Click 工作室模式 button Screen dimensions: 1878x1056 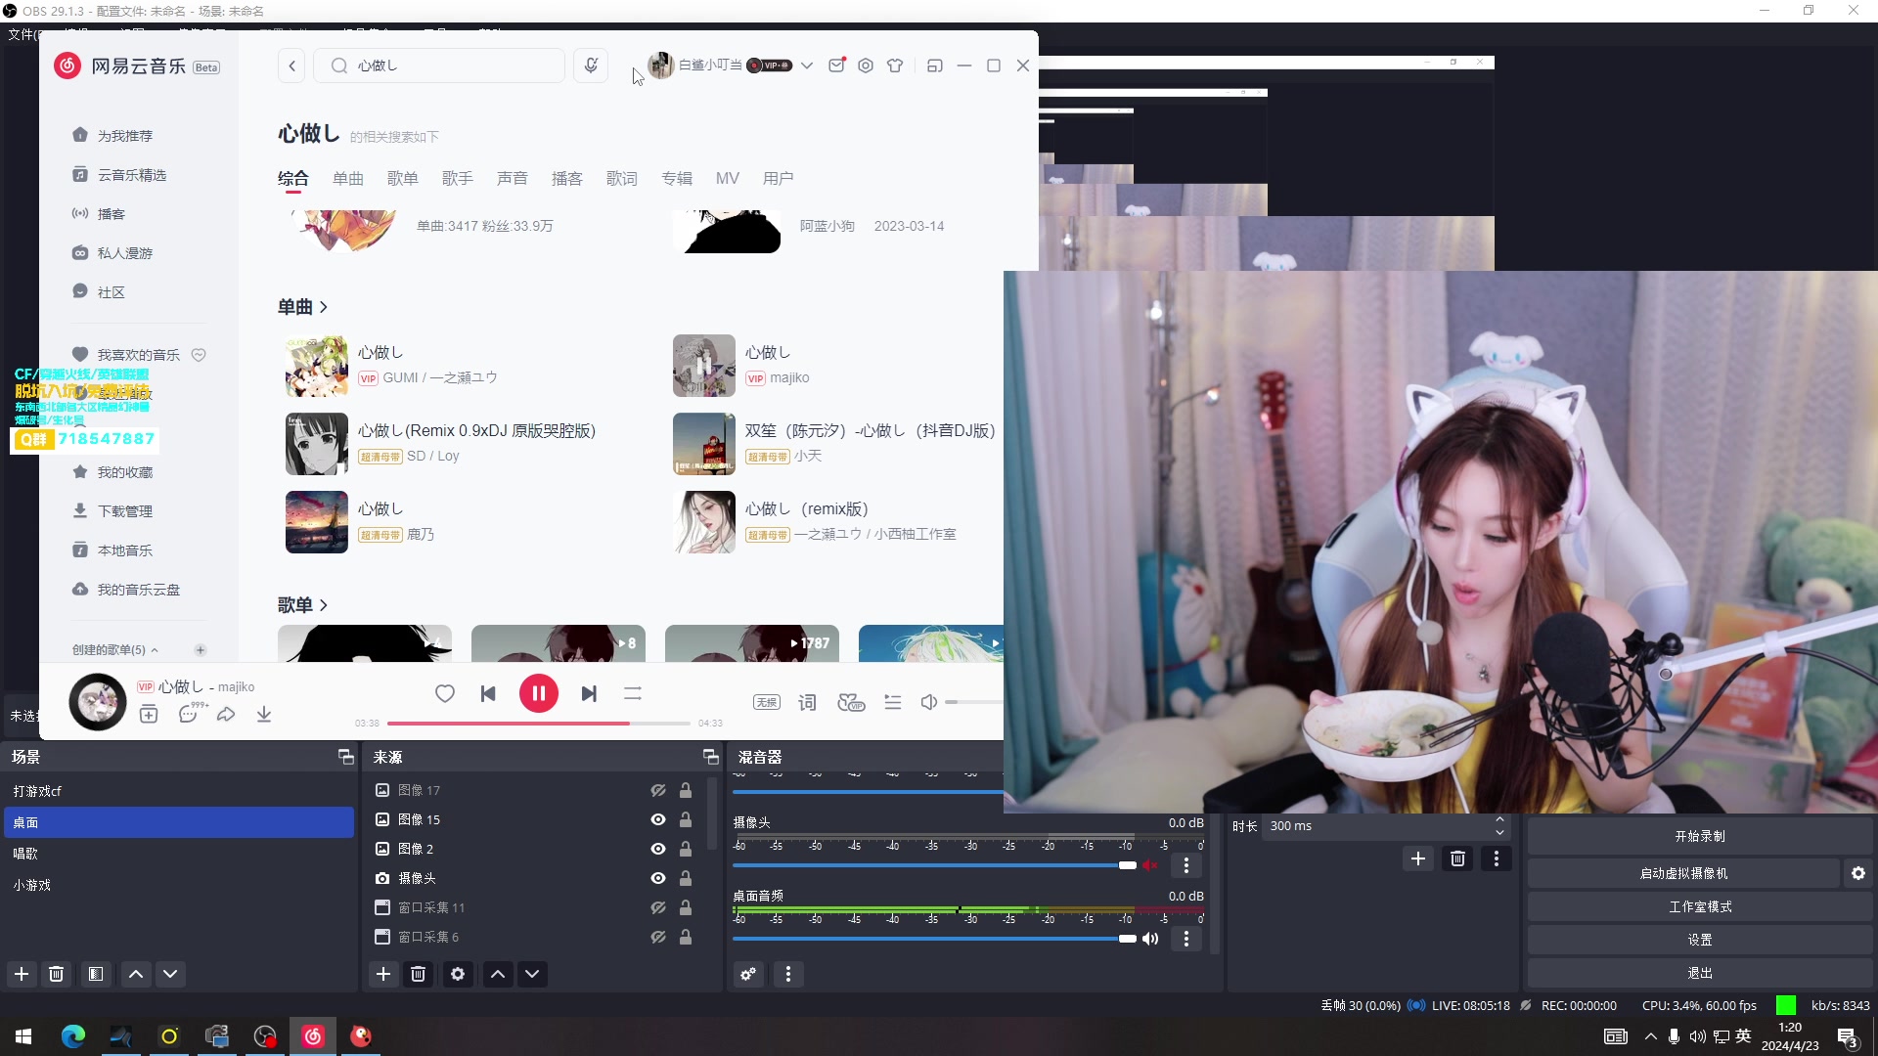(1700, 906)
